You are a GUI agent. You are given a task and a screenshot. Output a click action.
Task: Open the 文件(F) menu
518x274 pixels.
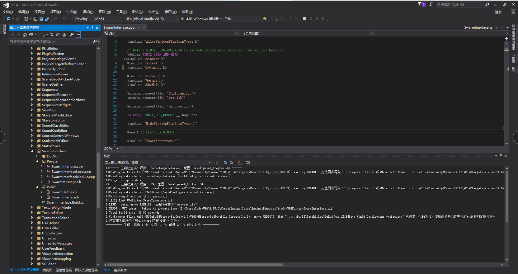8,12
